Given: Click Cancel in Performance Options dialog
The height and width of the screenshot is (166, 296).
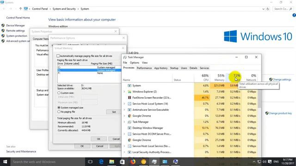Looking at the screenshot, I should click(x=99, y=146).
